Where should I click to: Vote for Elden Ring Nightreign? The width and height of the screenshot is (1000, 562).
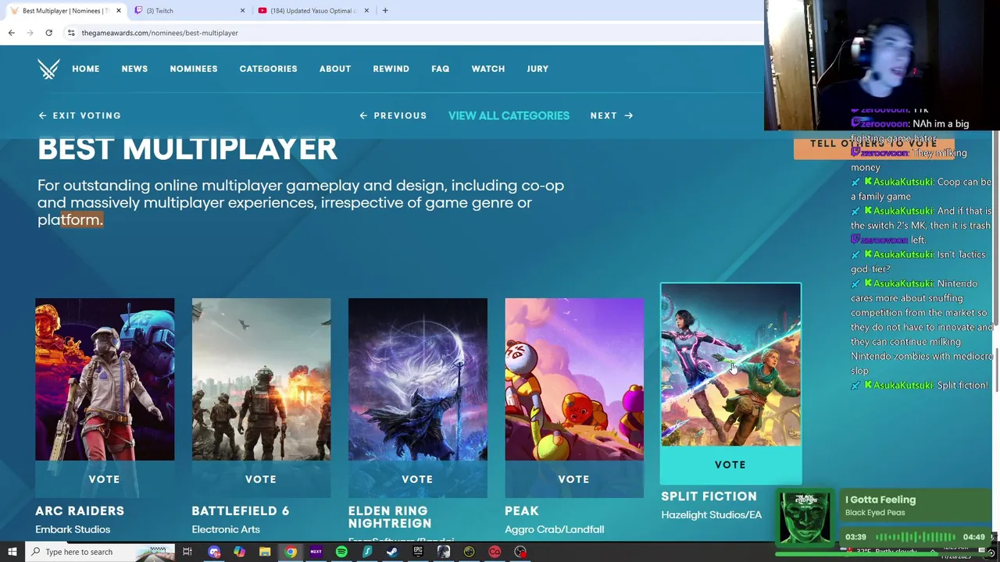[417, 479]
